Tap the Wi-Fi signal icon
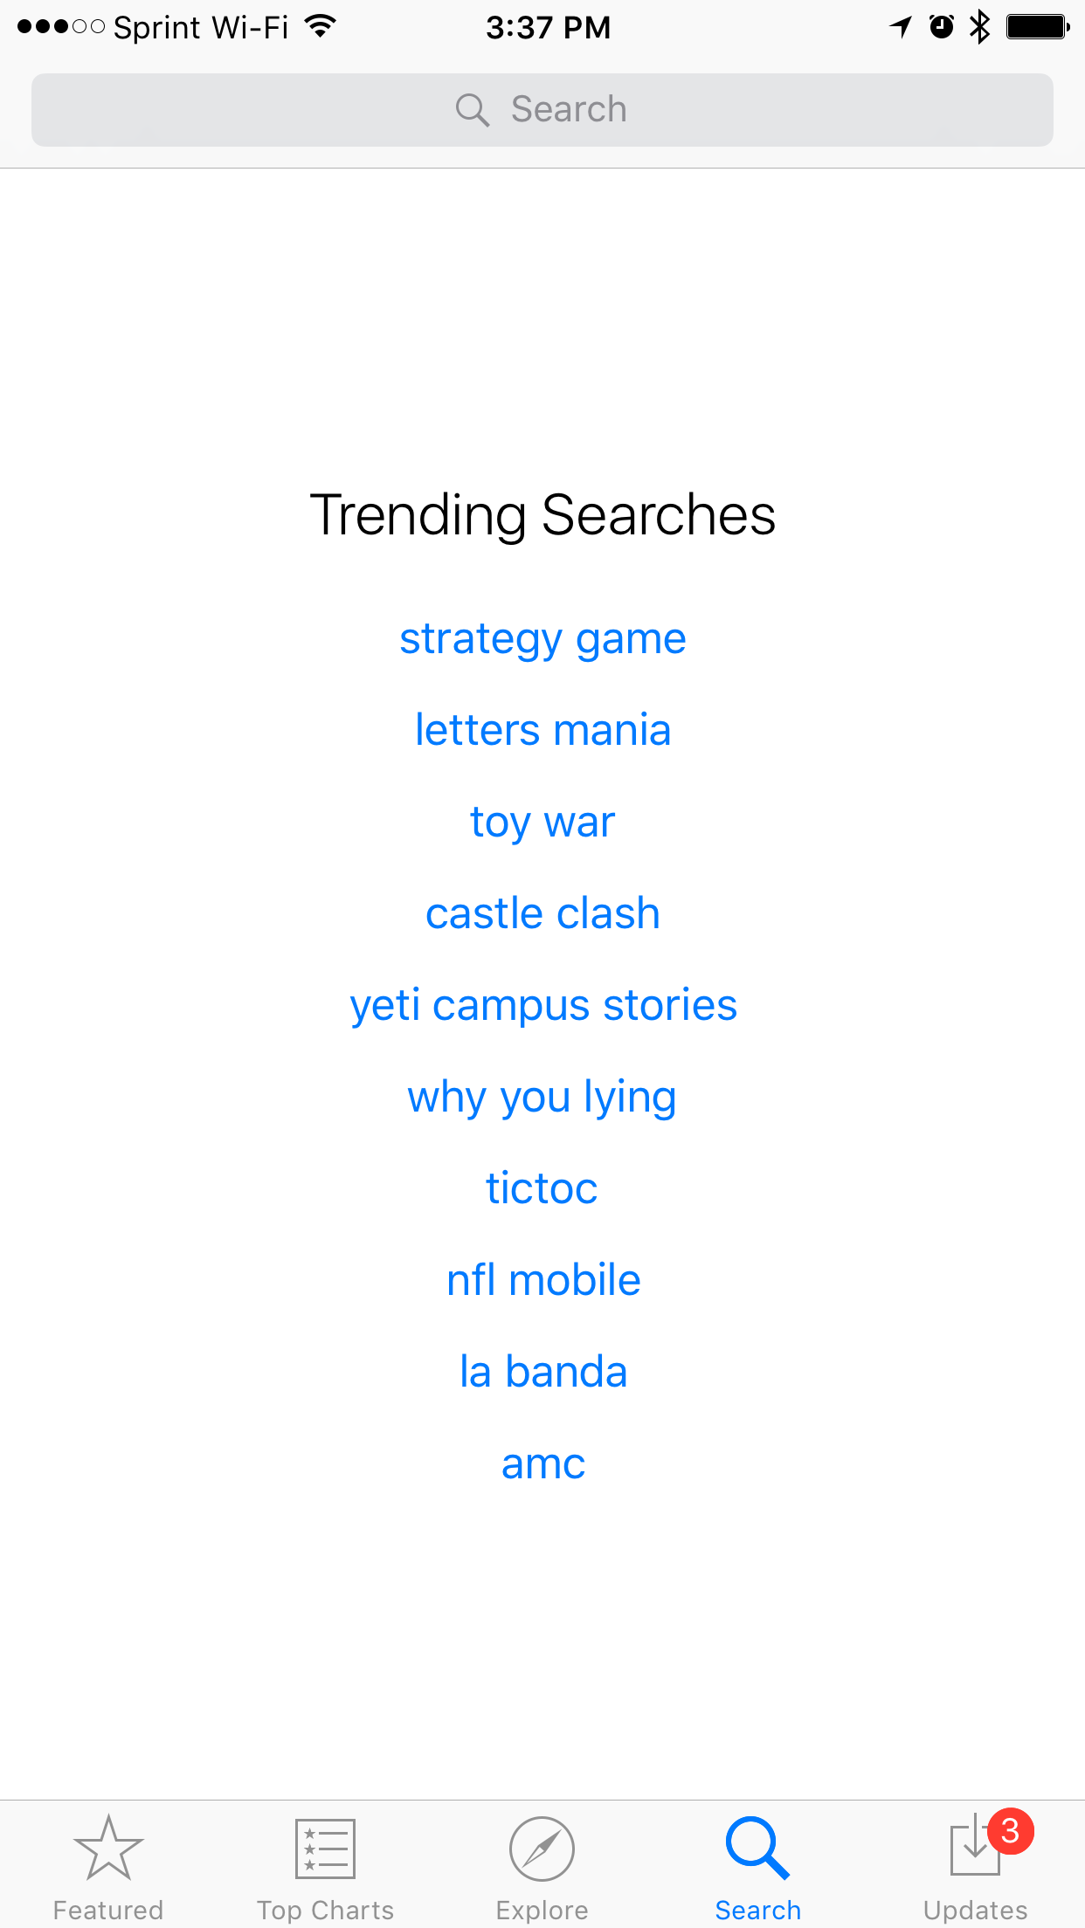This screenshot has height=1928, width=1085. click(321, 27)
